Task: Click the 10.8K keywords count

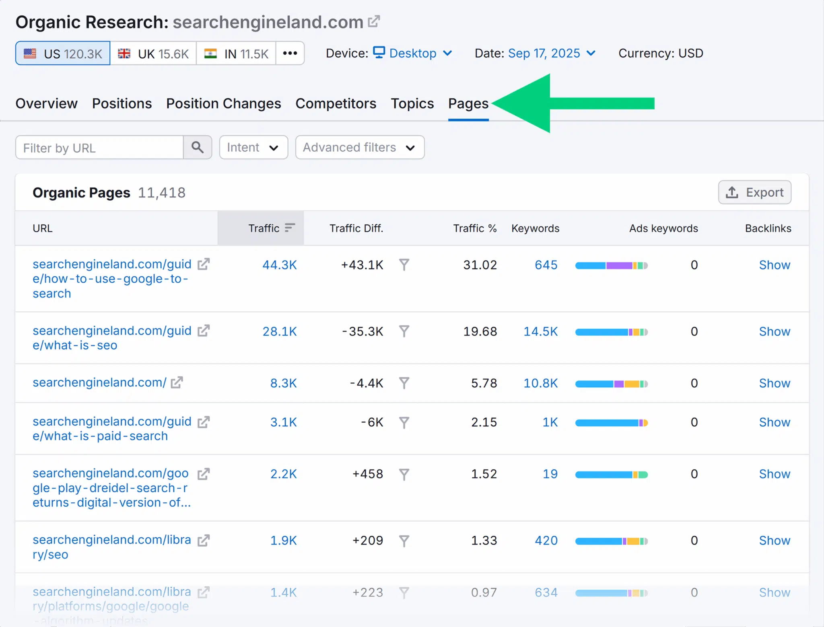Action: point(540,383)
